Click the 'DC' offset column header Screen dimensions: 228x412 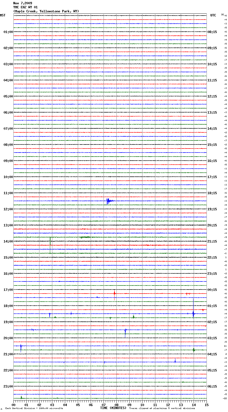coord(223,15)
